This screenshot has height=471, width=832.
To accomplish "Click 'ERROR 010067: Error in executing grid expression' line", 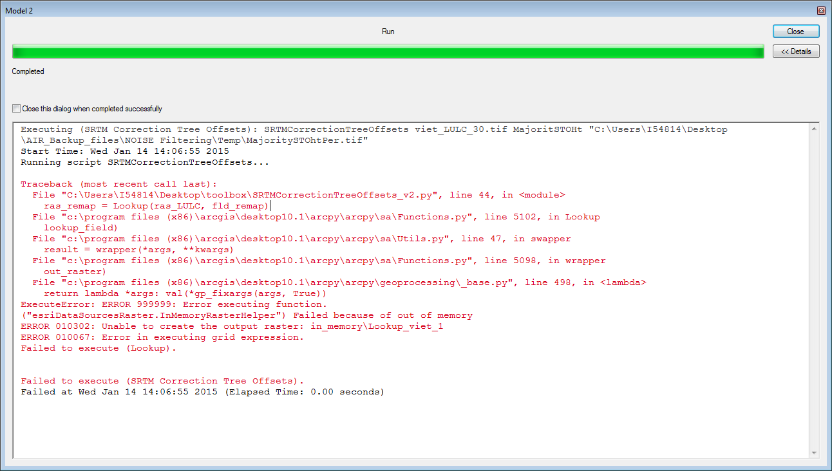I will coord(162,337).
